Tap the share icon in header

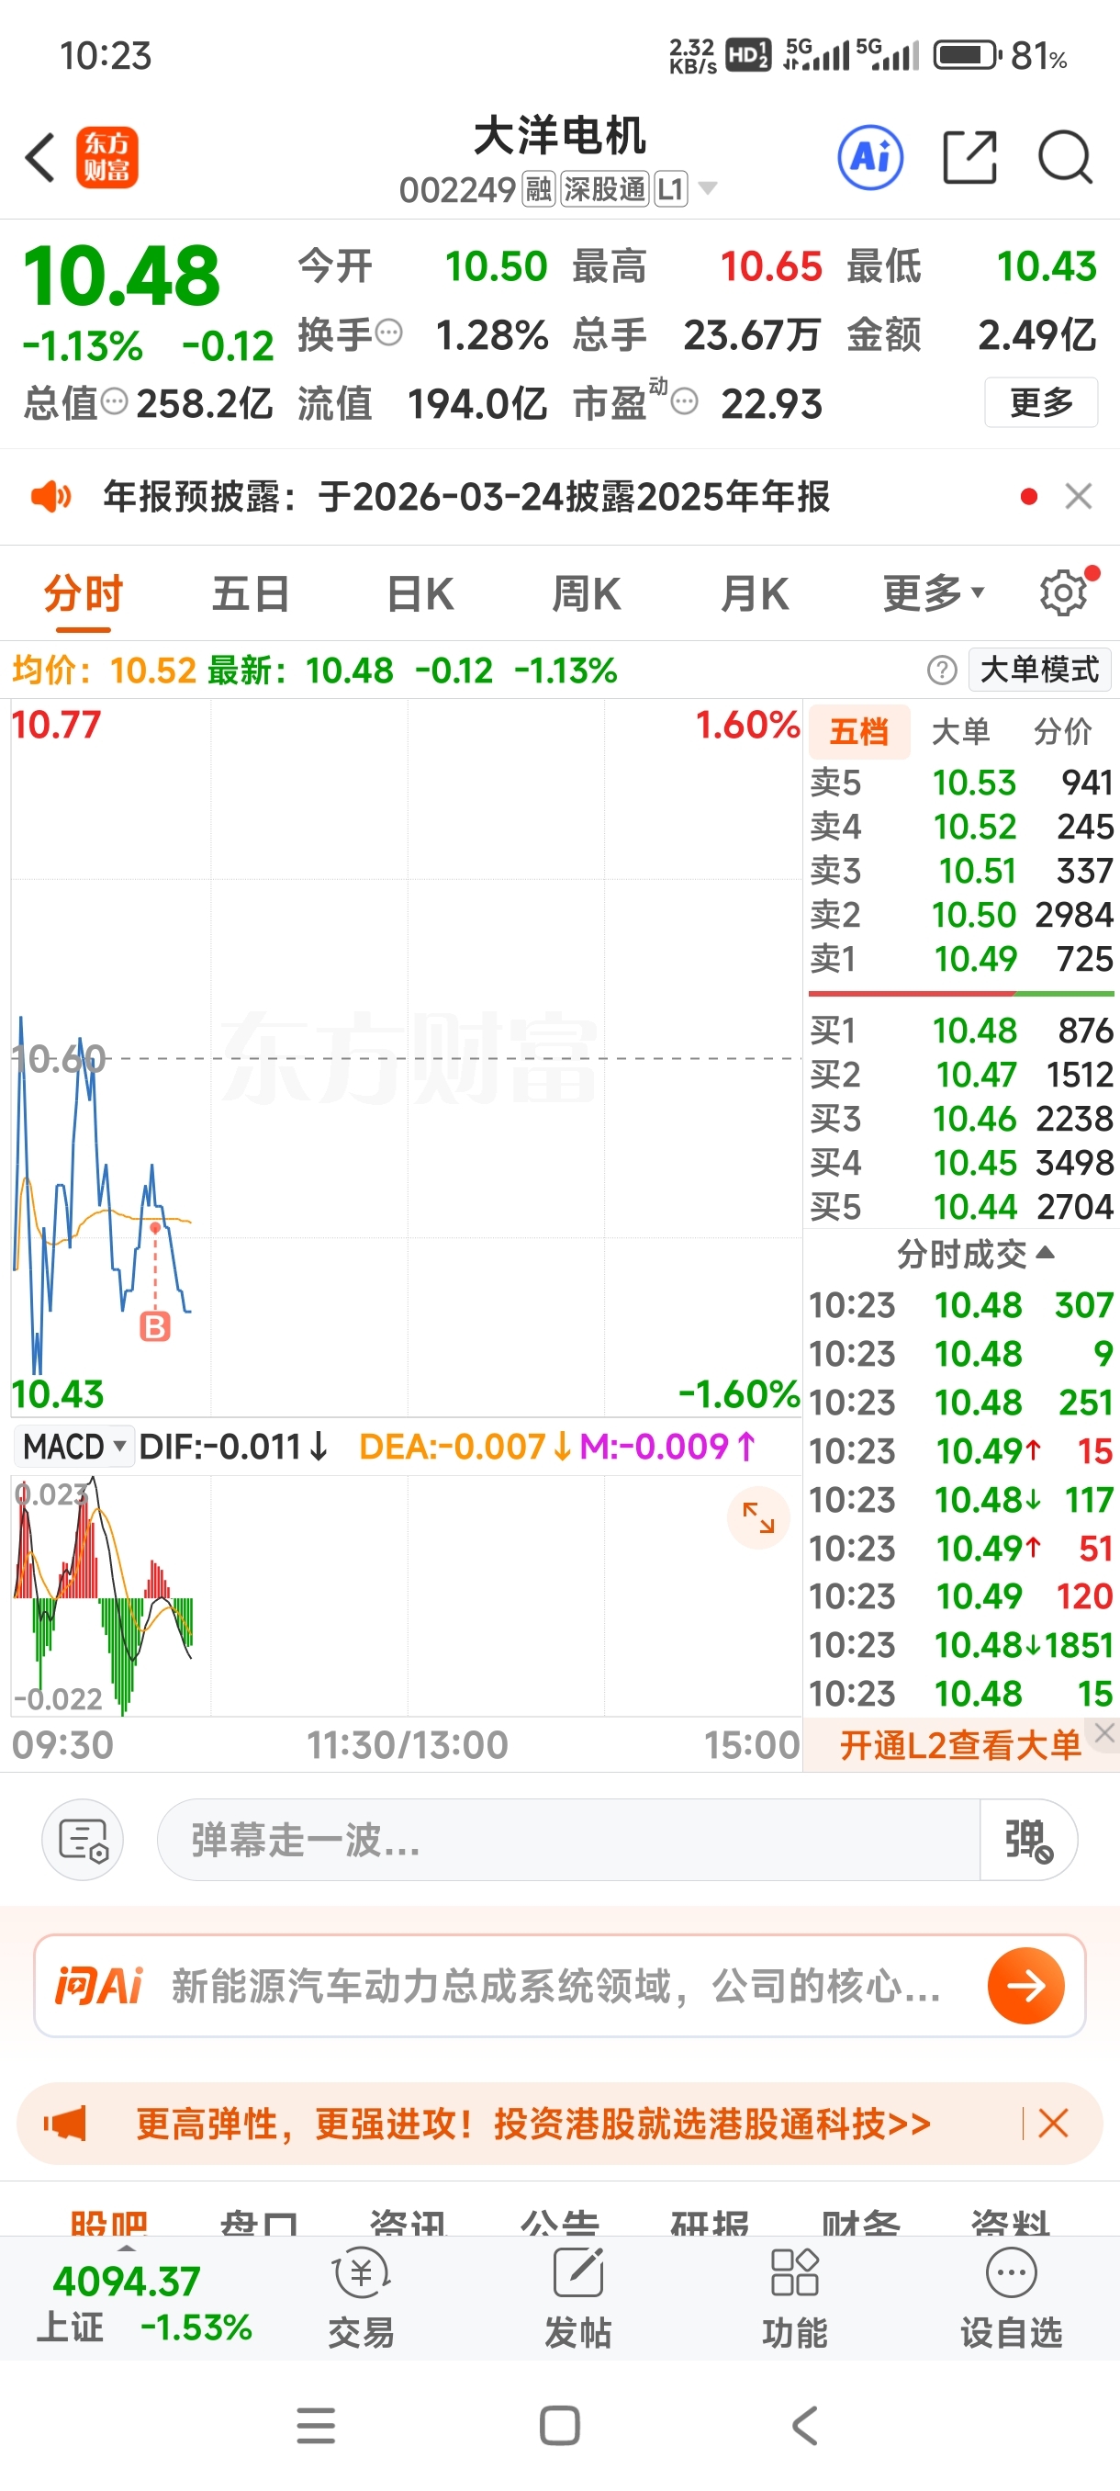point(969,157)
